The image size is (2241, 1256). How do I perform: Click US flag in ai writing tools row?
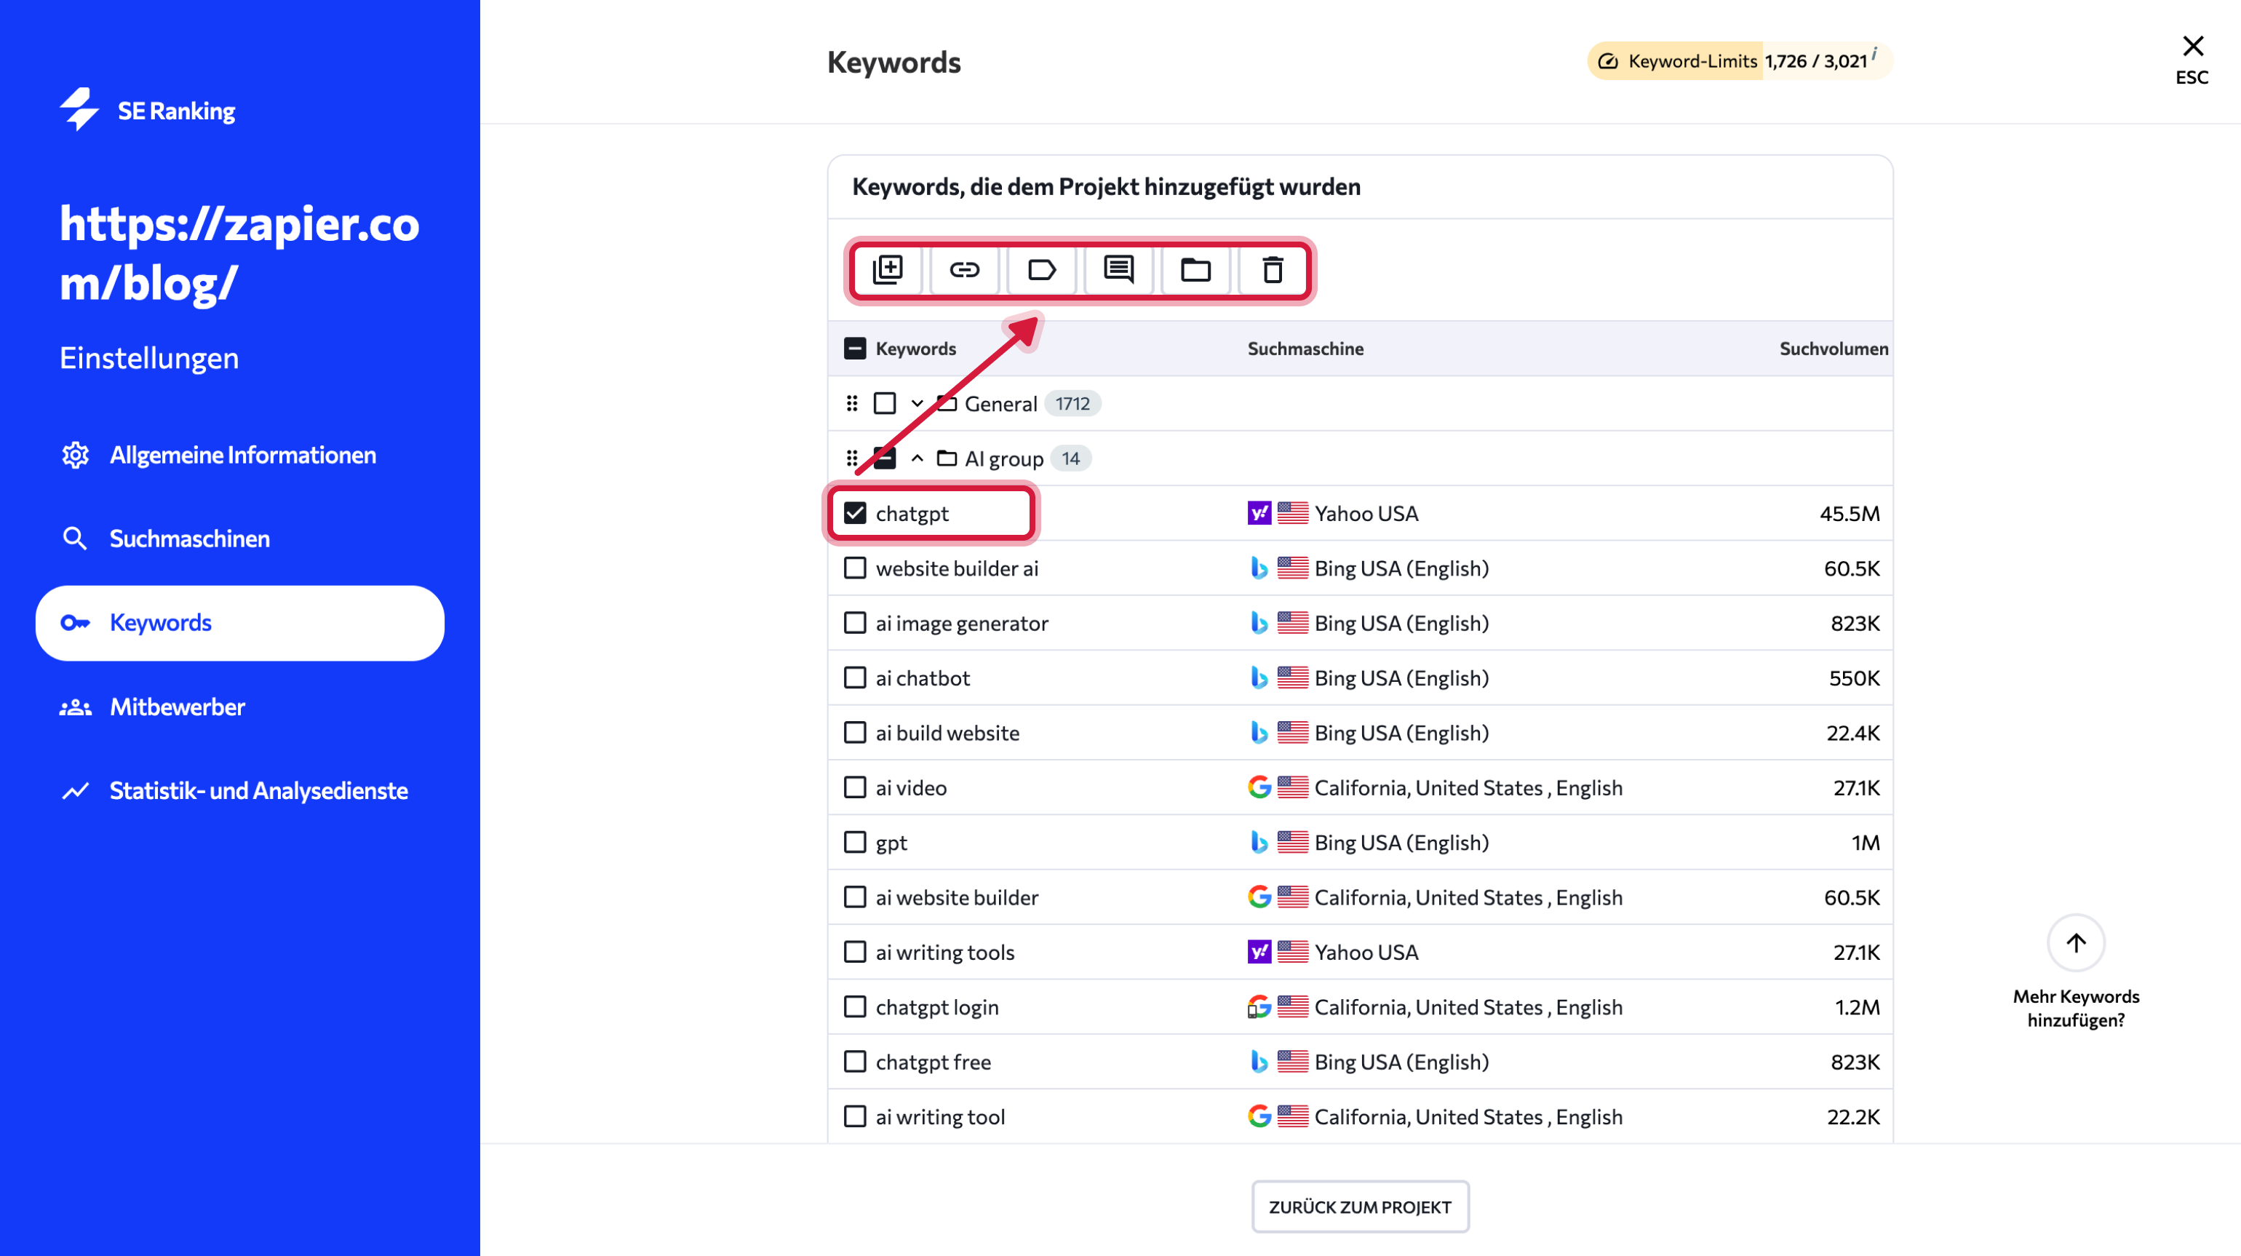[x=1293, y=952]
